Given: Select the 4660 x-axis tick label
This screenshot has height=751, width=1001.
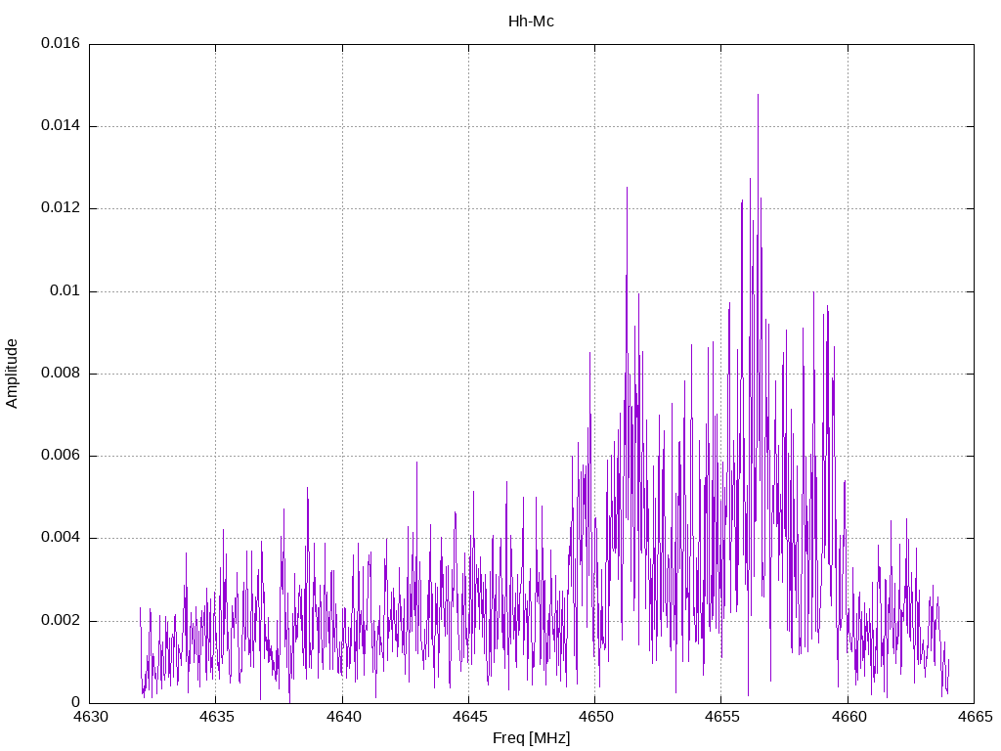Looking at the screenshot, I should tap(847, 715).
